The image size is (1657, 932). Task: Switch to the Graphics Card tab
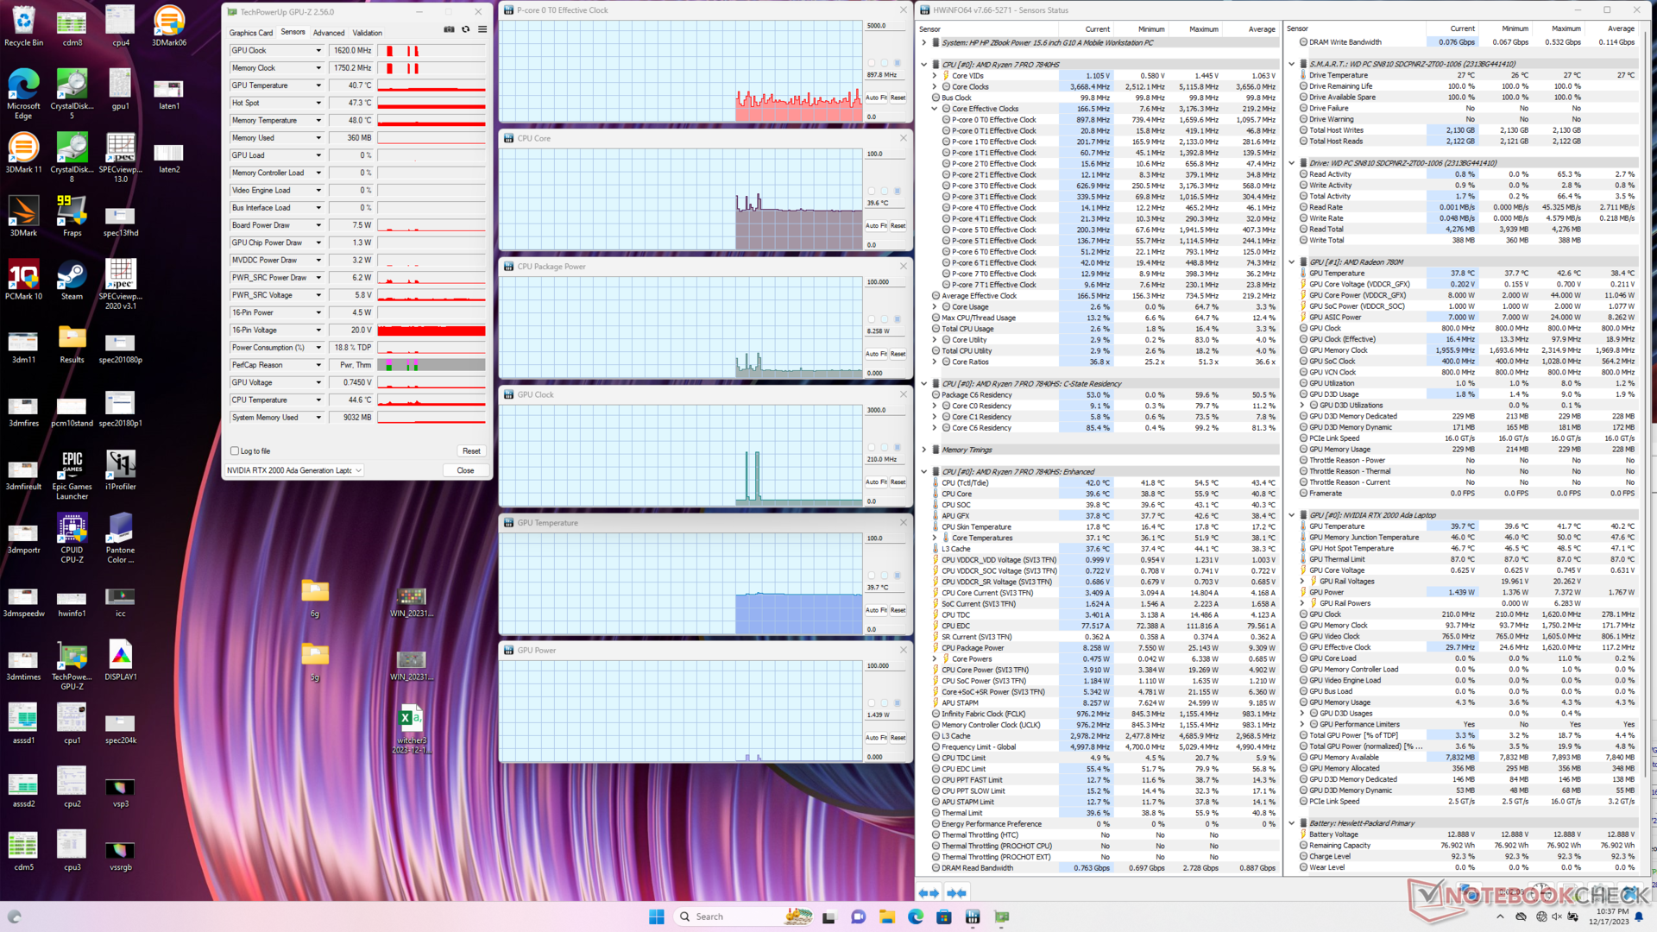[250, 33]
